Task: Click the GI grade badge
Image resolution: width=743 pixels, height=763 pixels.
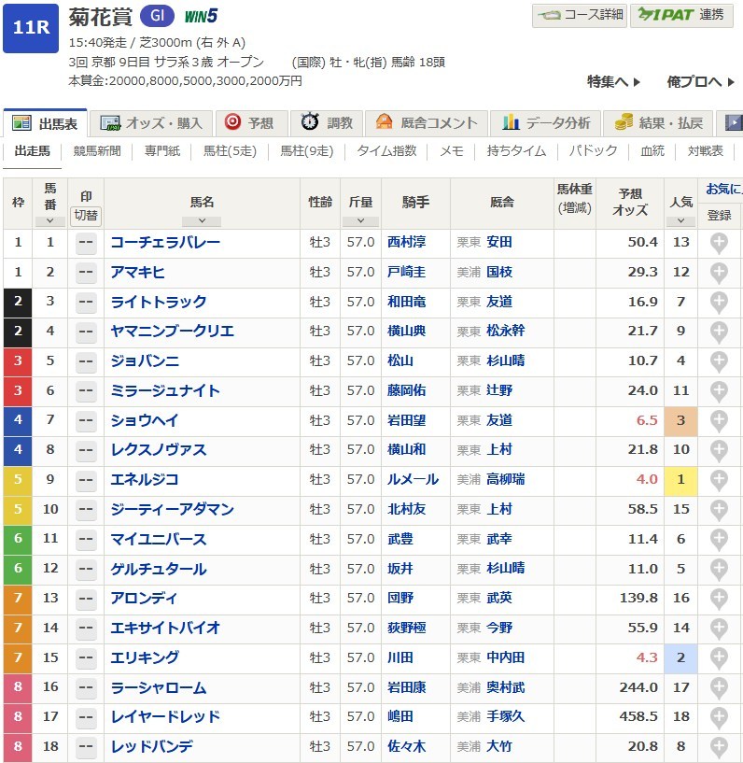Action: (x=156, y=16)
